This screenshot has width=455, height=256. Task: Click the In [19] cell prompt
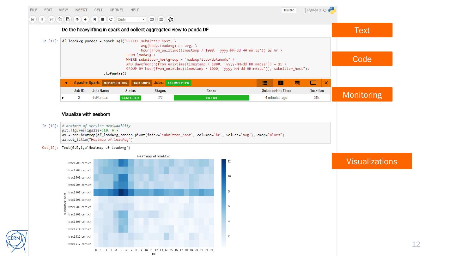click(x=50, y=126)
